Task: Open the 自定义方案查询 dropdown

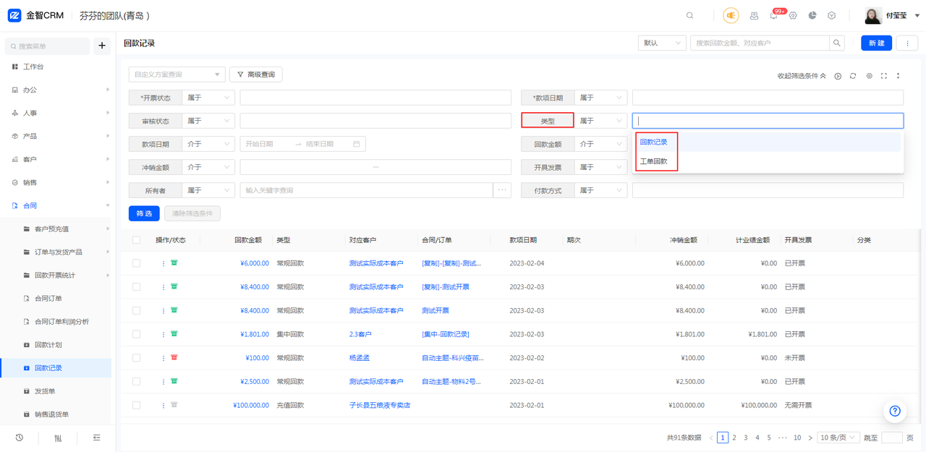Action: coord(177,74)
